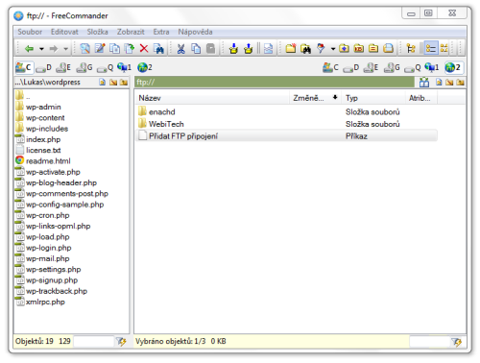Select drive Q in left panel

pos(106,67)
